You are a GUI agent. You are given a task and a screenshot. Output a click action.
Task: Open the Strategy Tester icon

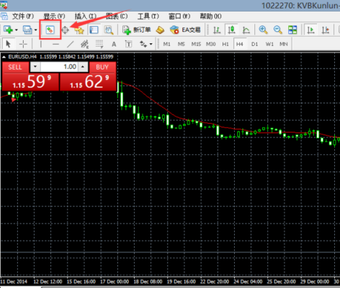coord(109,30)
